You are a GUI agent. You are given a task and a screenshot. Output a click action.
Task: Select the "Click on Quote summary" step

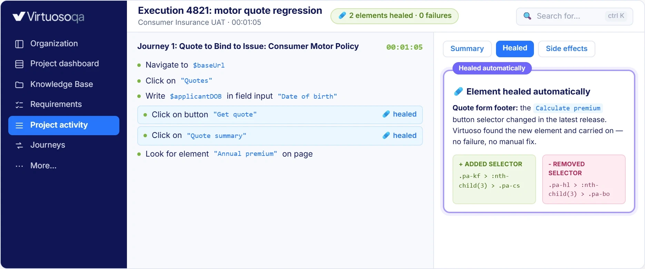(280, 136)
